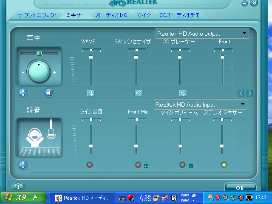Click the recording DJ microphone image
The width and height of the screenshot is (272, 204).
coord(39,138)
